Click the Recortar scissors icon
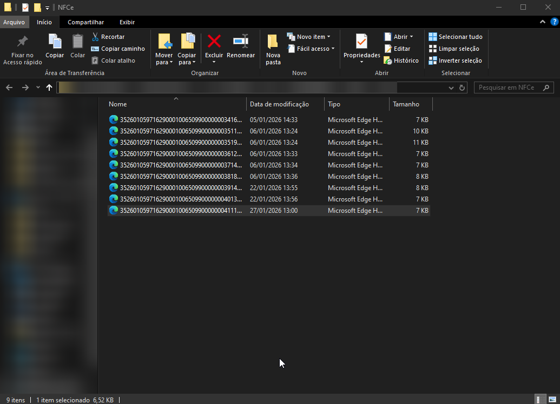 [x=96, y=37]
